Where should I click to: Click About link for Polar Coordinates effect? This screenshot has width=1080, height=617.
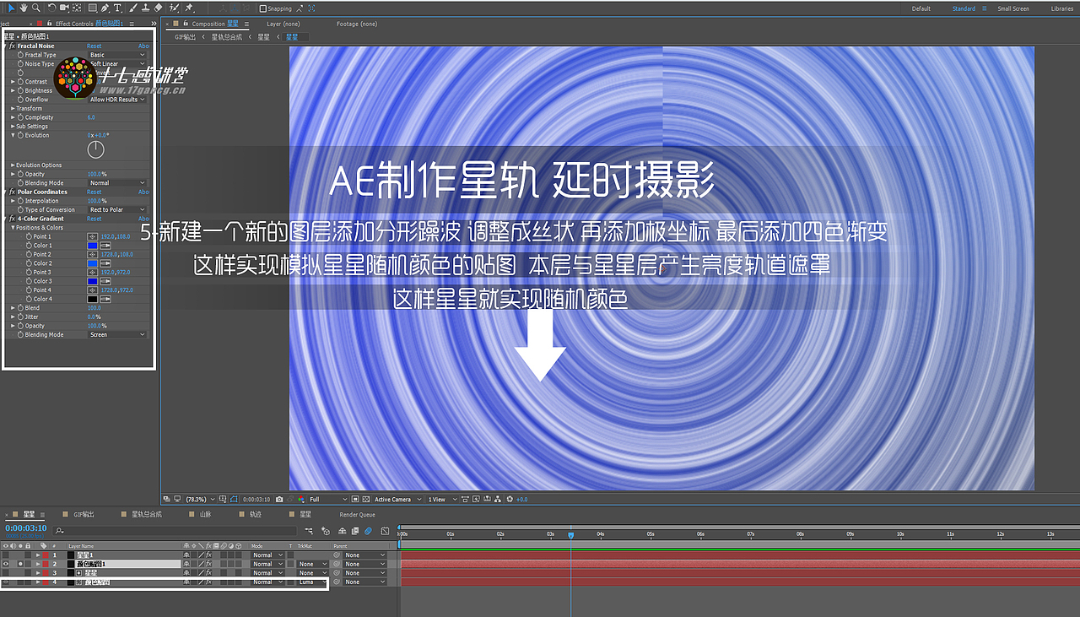click(x=143, y=192)
